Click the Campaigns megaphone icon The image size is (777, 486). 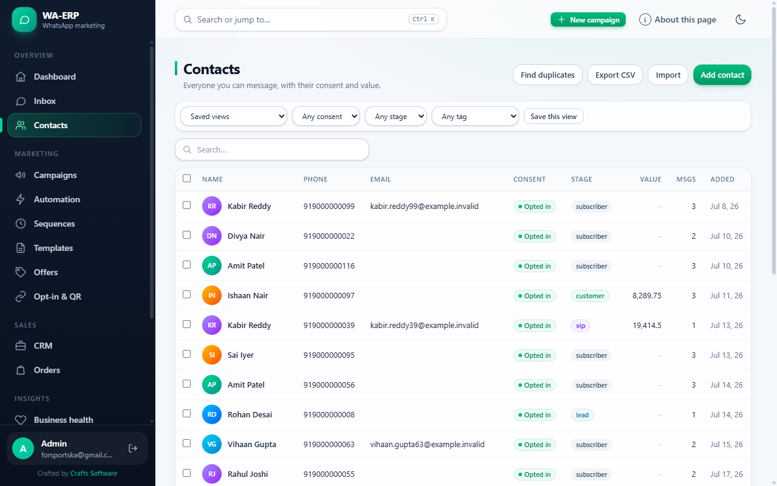(21, 175)
